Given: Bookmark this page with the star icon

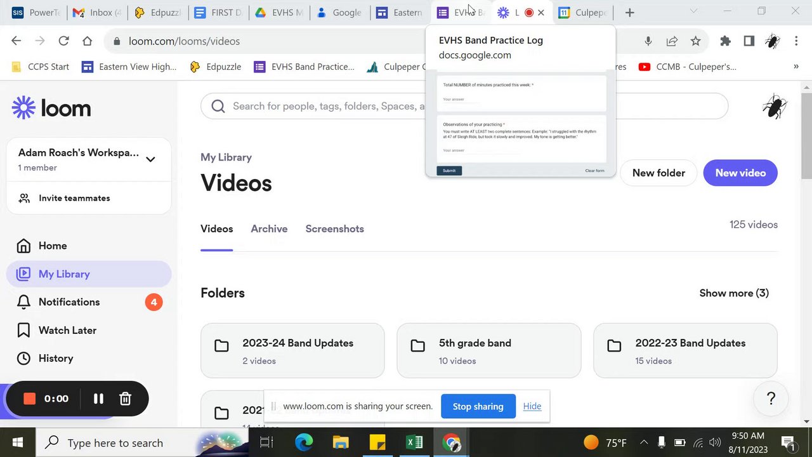Looking at the screenshot, I should [x=696, y=41].
